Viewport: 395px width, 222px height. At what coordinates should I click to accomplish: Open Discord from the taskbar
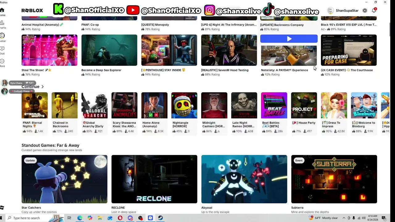click(x=130, y=218)
